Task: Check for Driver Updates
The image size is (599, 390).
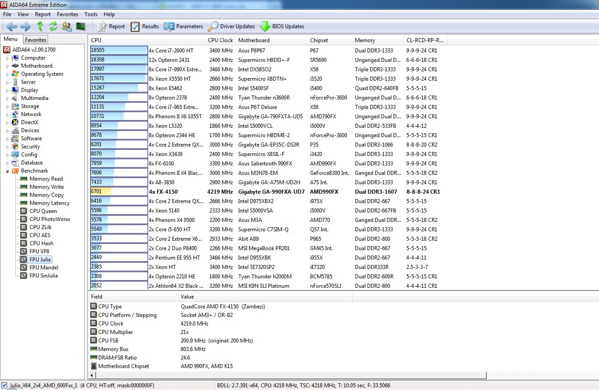Action: [231, 26]
